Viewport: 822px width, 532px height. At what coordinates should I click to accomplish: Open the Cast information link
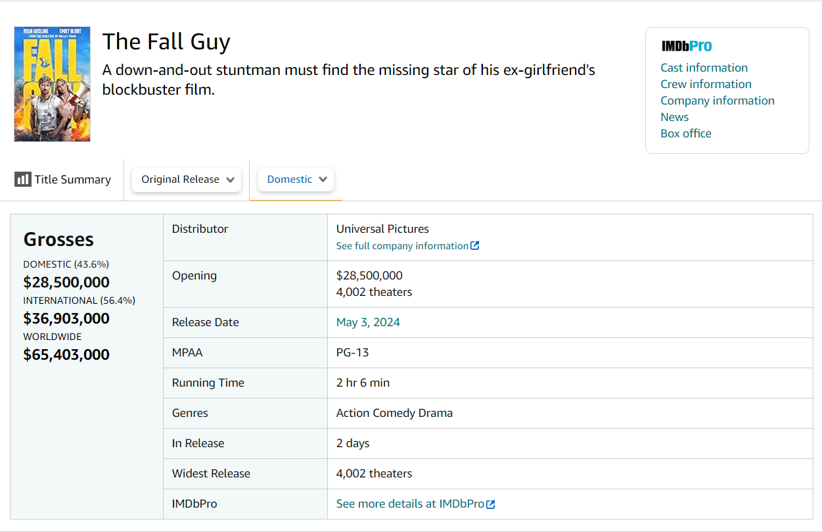704,68
